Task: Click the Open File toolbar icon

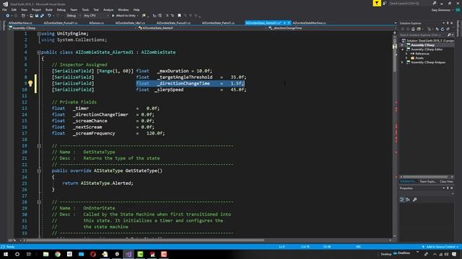Action: pos(31,16)
